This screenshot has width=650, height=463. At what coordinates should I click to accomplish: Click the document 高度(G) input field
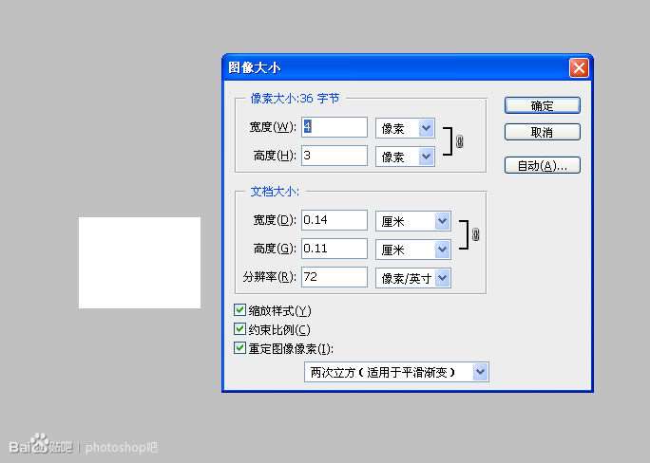335,249
